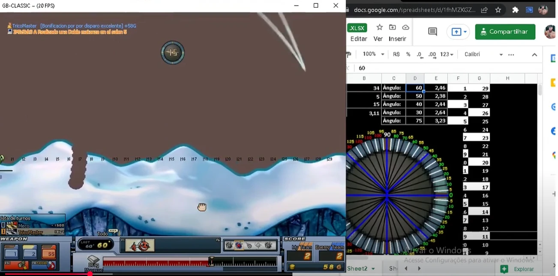
Task: Select the highlighted second item in item bar
Action: (239, 246)
